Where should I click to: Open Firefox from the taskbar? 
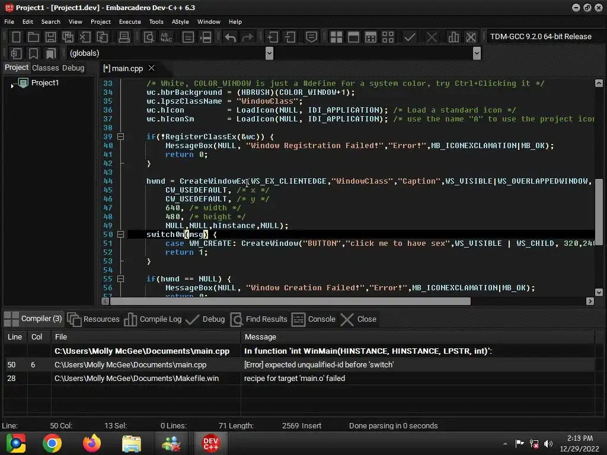point(92,443)
